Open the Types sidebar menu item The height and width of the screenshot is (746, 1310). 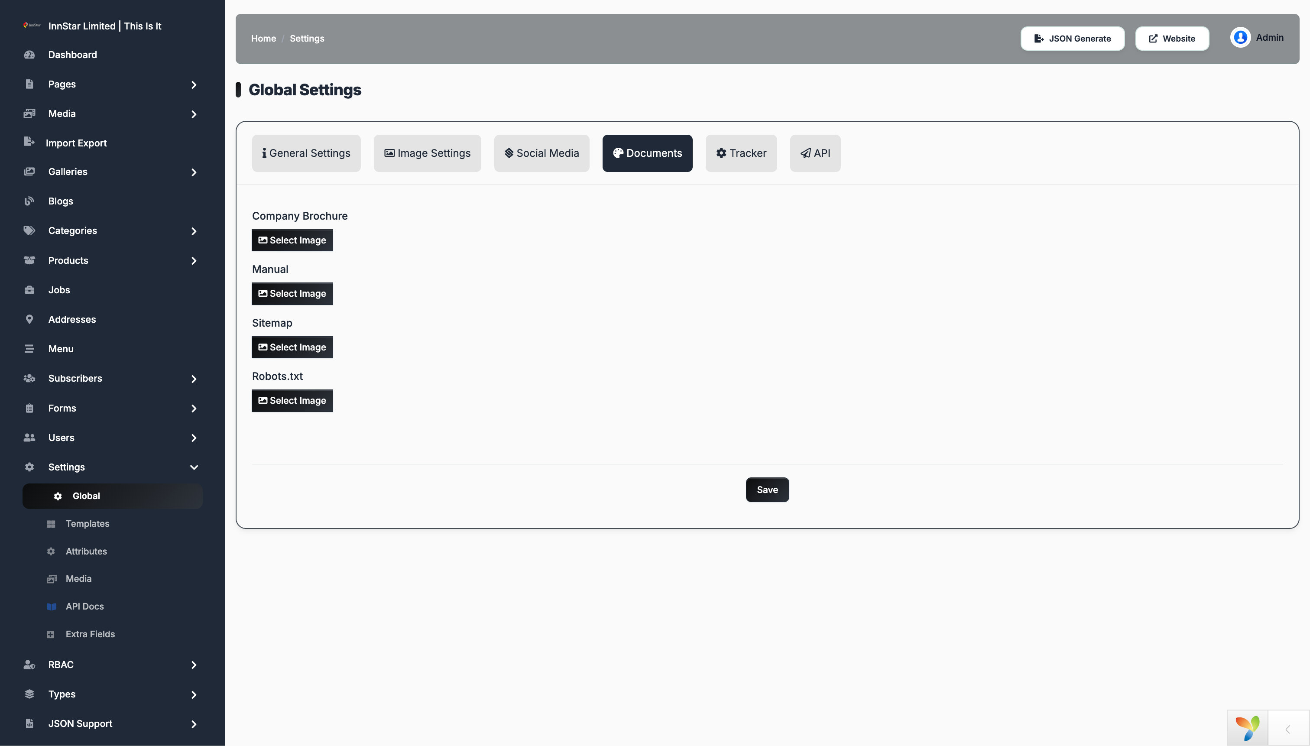pyautogui.click(x=112, y=694)
